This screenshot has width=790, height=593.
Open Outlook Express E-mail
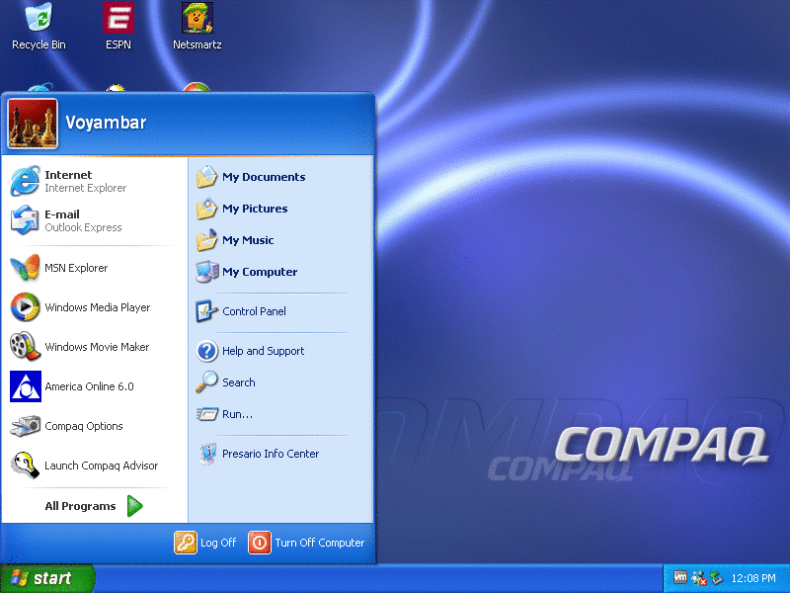[94, 220]
